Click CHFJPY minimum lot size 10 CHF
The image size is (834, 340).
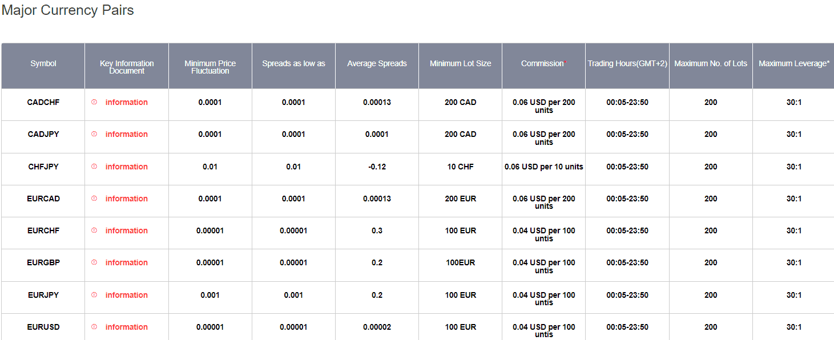tap(460, 167)
